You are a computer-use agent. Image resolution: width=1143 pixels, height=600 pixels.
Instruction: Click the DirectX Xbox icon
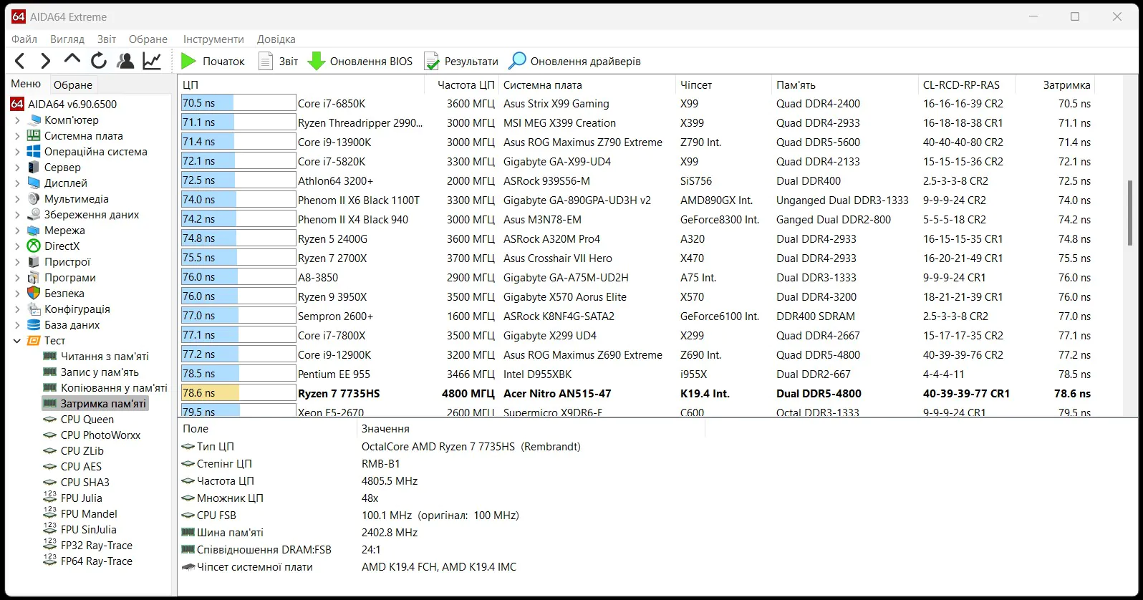(33, 246)
